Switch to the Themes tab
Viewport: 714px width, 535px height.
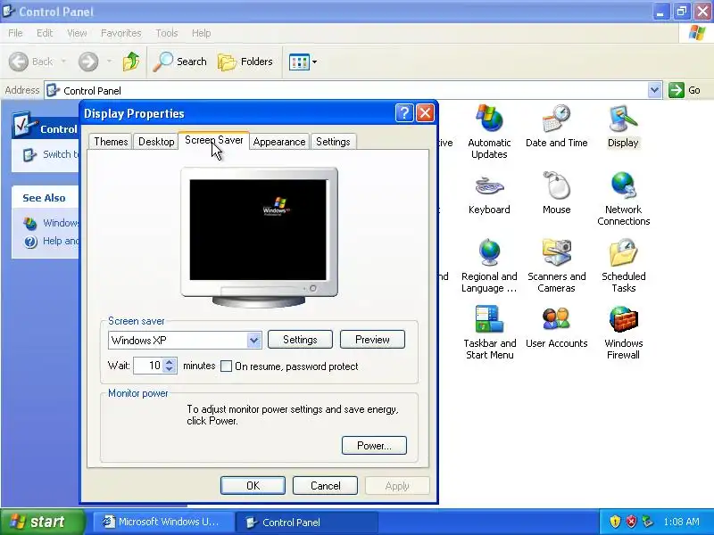(x=111, y=142)
